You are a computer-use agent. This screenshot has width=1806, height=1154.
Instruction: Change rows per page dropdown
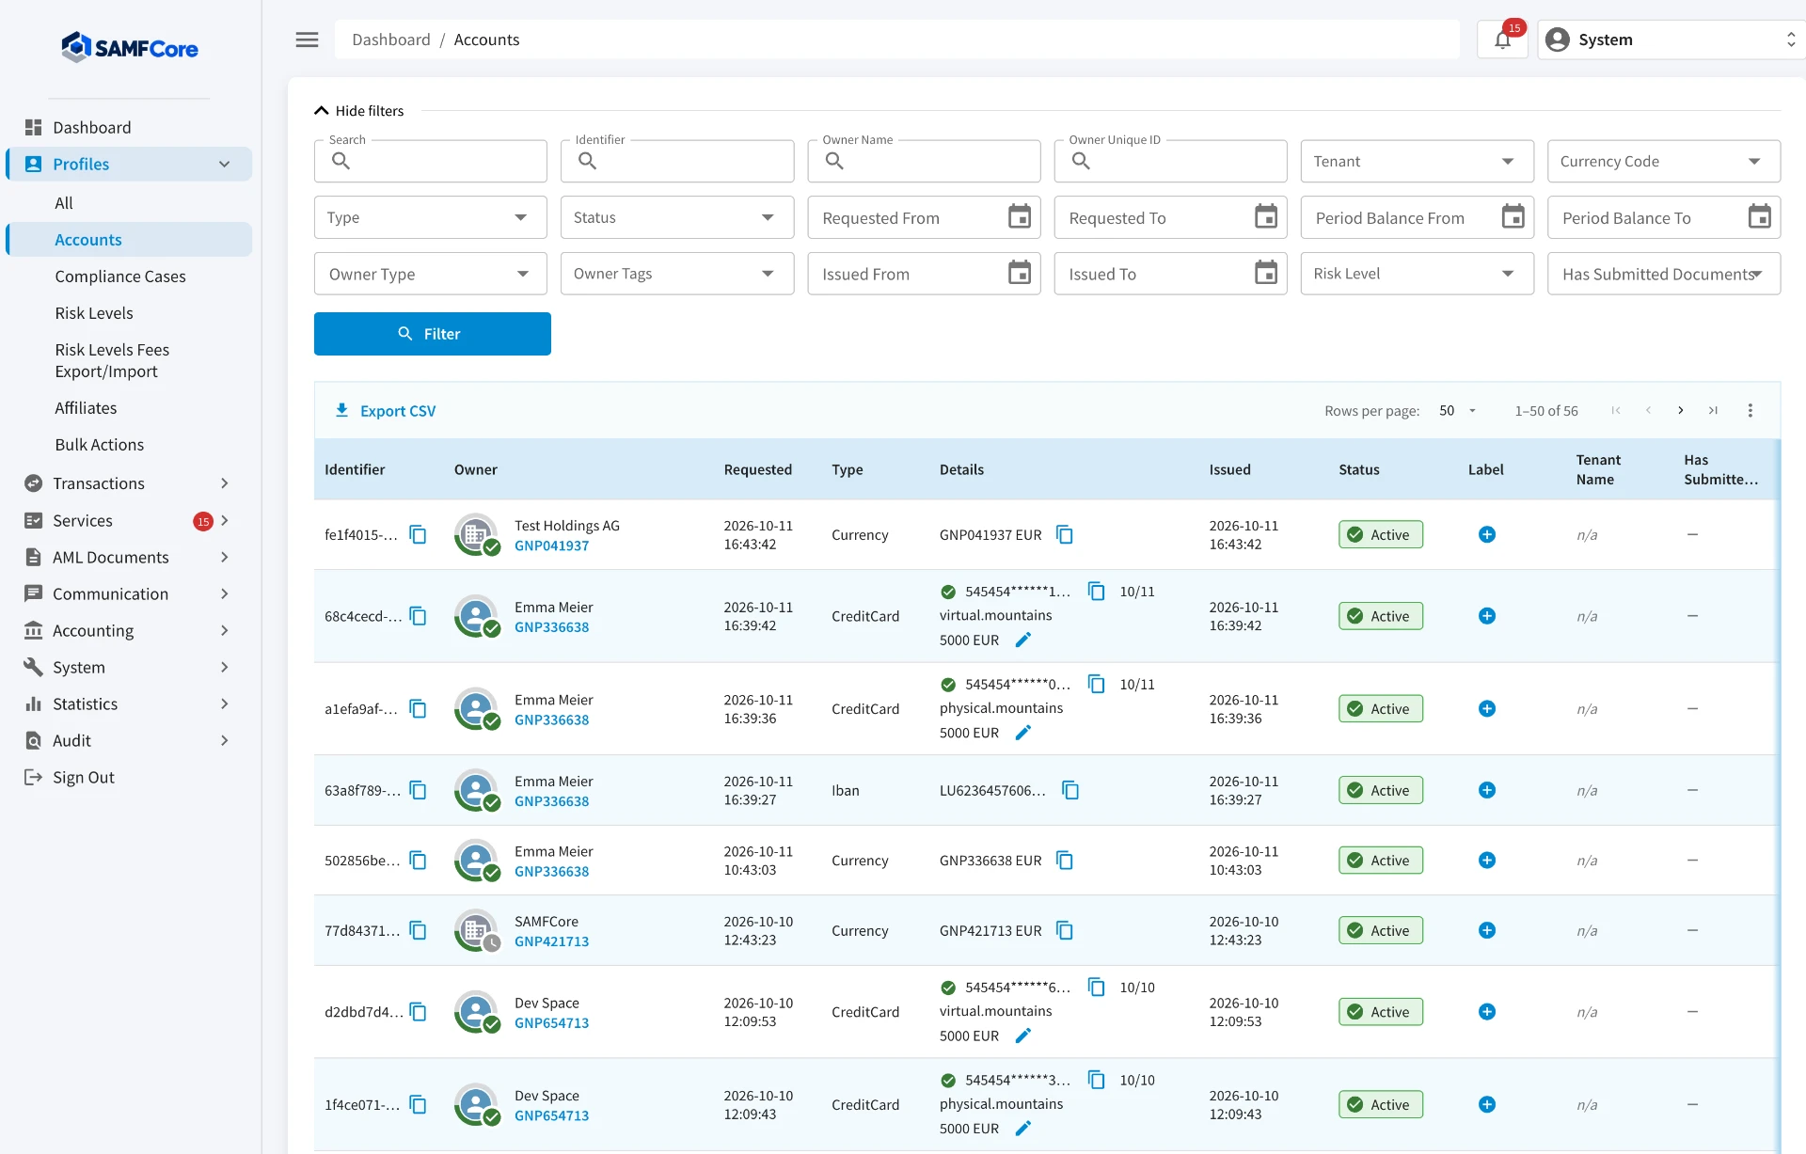1458,411
